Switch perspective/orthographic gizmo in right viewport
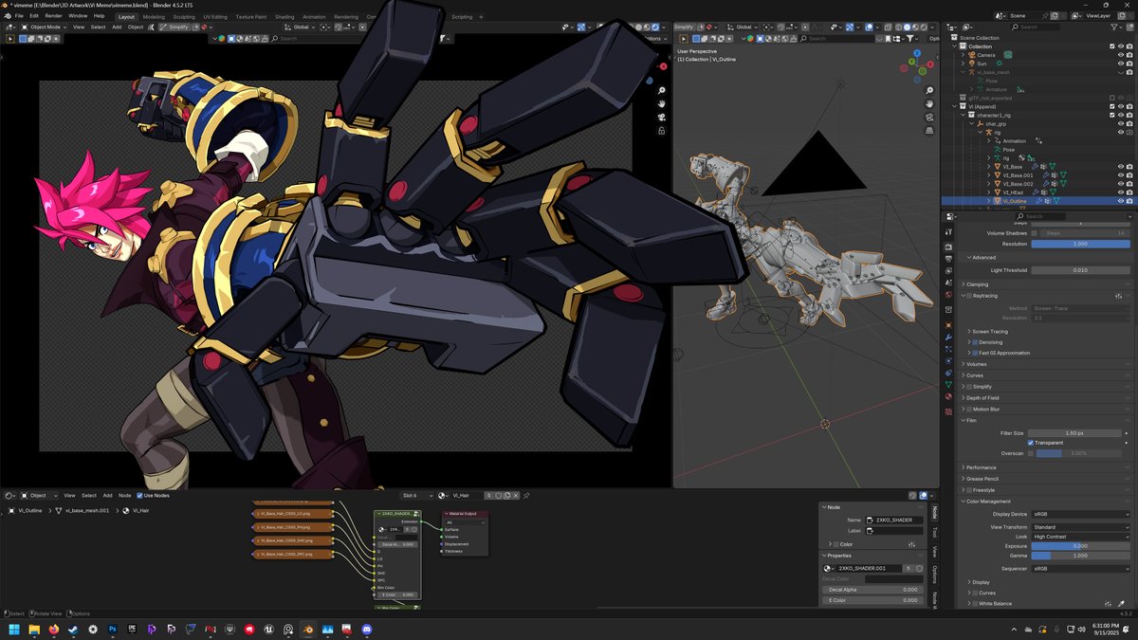Screen dimensions: 1138x640 pyautogui.click(x=930, y=132)
